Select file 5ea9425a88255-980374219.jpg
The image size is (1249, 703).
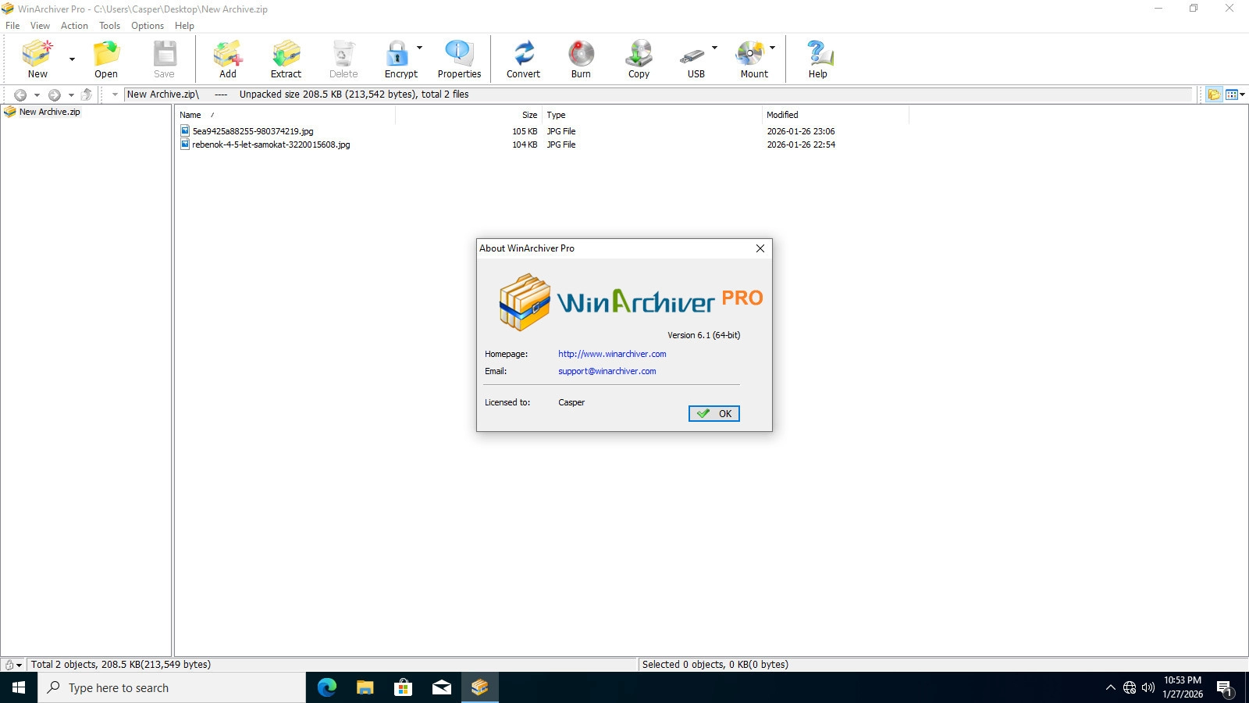coord(253,131)
